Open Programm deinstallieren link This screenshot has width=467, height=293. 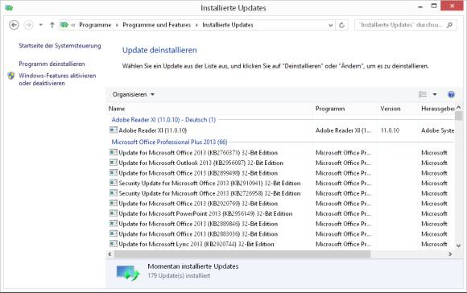(52, 64)
